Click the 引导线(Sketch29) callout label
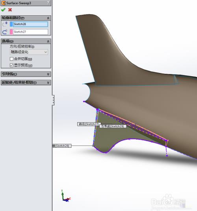The height and width of the screenshot is (211, 197). [x=113, y=126]
